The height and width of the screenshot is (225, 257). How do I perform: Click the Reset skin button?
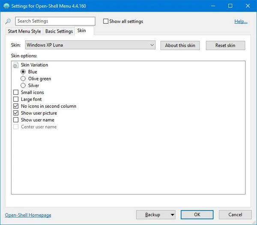pyautogui.click(x=225, y=46)
